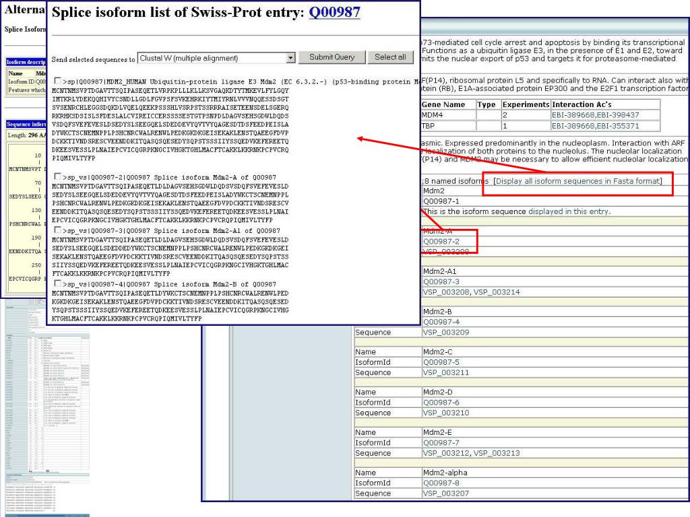Open the Clustal W multiple alignment dropdown
This screenshot has width=690, height=517.
click(x=216, y=58)
